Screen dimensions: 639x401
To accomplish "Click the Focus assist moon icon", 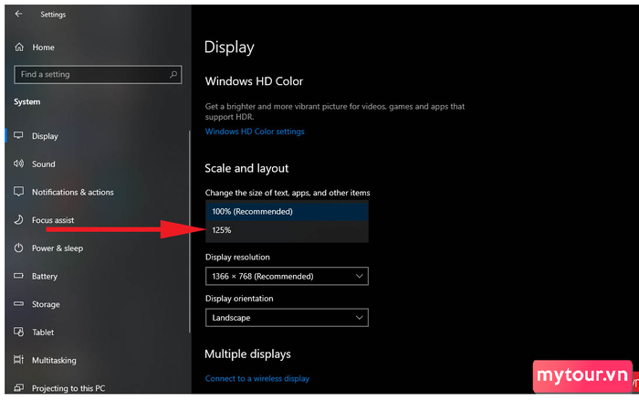I will (19, 220).
